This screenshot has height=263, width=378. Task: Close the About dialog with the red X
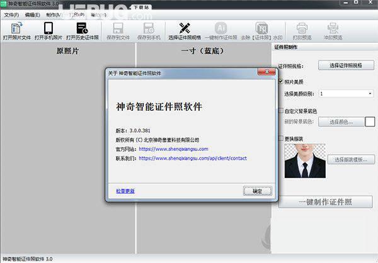[266, 72]
